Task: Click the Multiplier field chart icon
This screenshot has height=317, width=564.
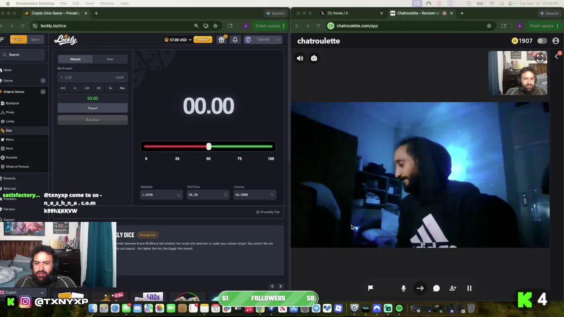Action: pyautogui.click(x=179, y=195)
